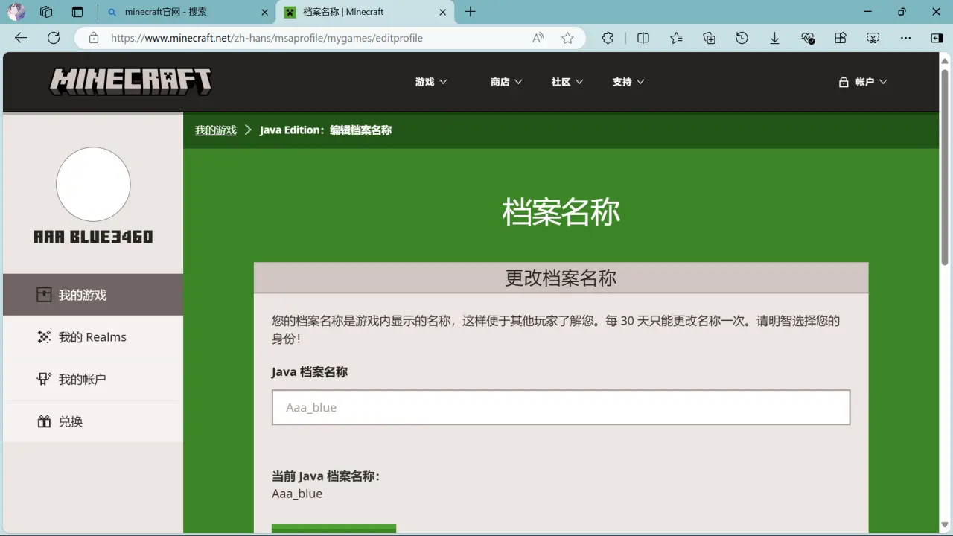Viewport: 953px width, 536px height.
Task: Click the 当前 Java 档案名称 label
Action: click(325, 476)
